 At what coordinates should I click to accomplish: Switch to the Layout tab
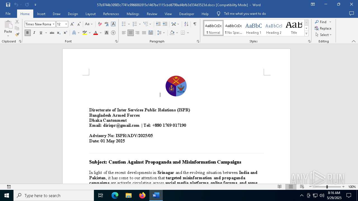coord(90,14)
